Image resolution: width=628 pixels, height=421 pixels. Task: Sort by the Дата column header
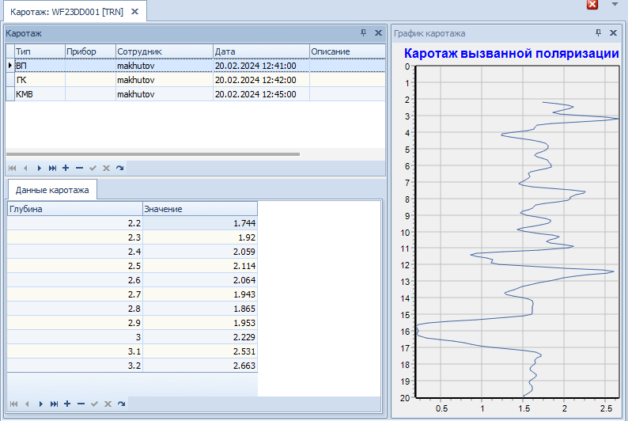pyautogui.click(x=260, y=51)
